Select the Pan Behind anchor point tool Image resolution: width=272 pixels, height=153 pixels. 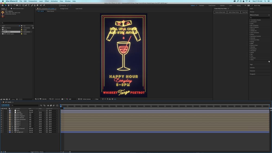point(20,5)
